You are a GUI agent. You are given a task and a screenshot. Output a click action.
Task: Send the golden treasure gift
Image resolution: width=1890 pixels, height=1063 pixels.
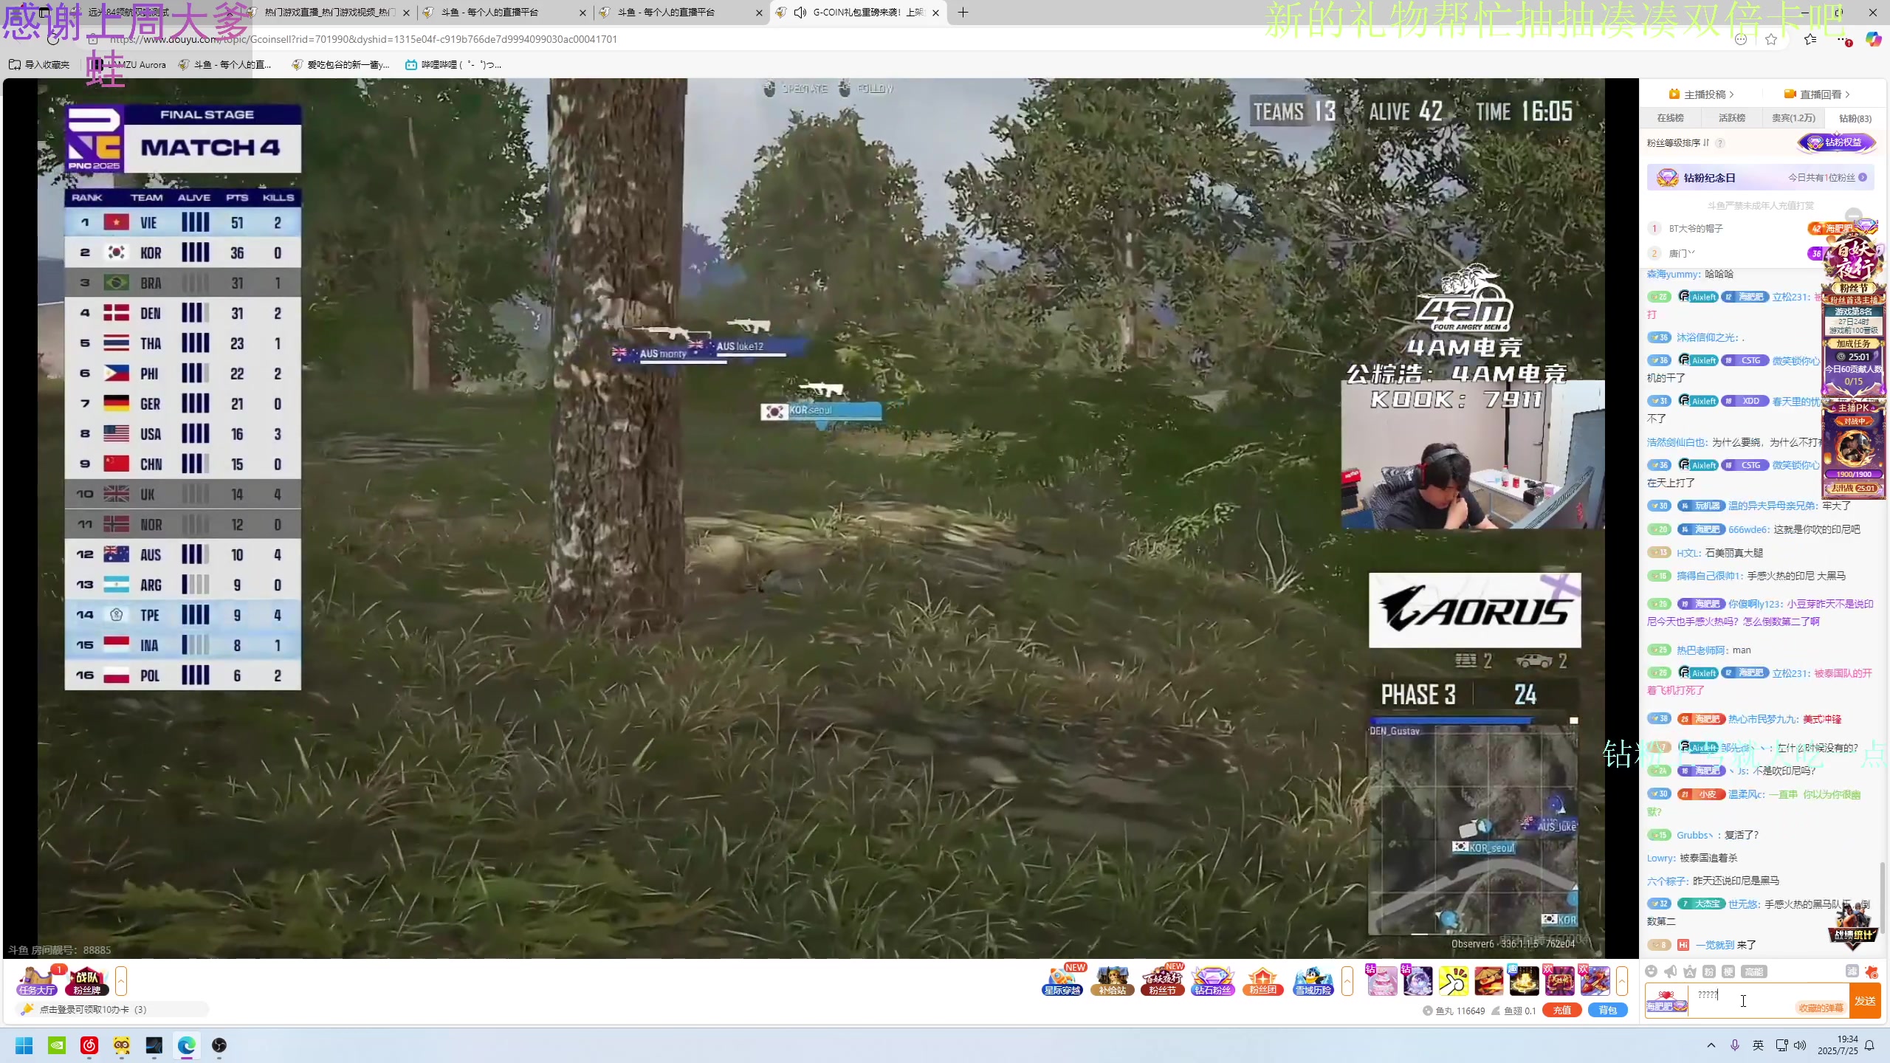(1524, 980)
